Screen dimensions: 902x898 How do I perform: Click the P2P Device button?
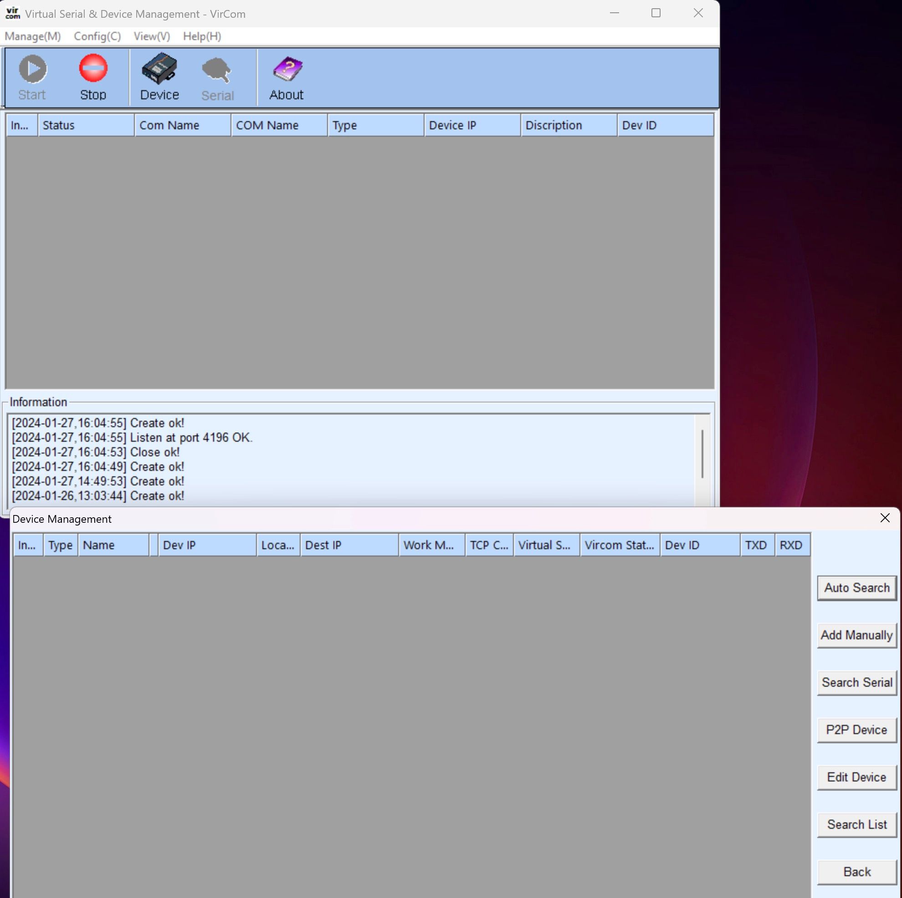(856, 730)
